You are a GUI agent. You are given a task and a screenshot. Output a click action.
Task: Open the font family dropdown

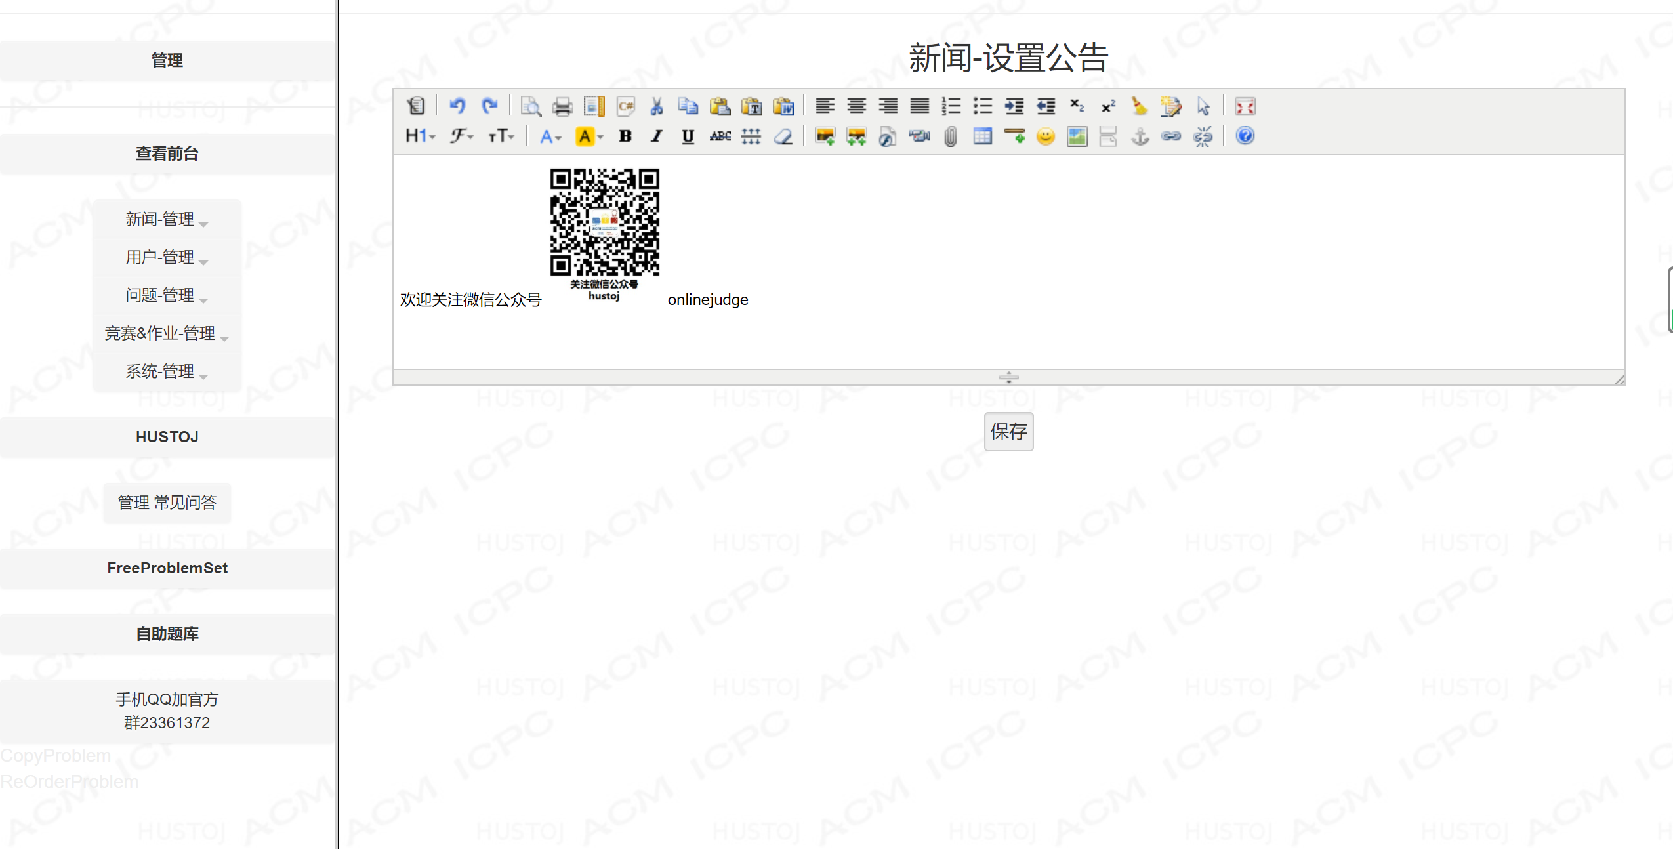461,136
